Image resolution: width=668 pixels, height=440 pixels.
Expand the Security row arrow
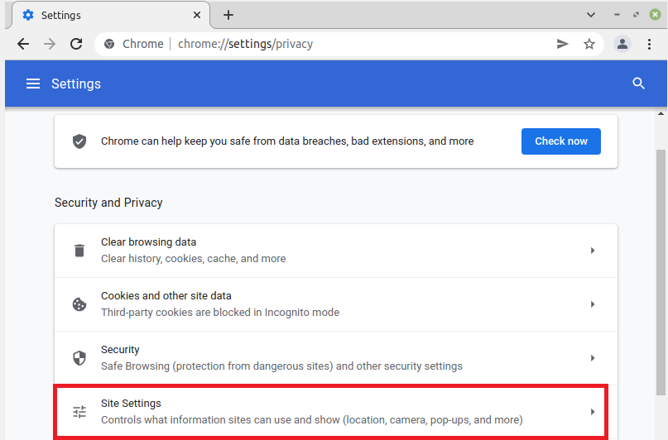[592, 358]
